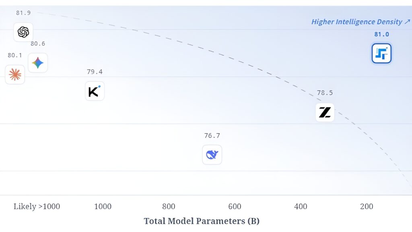Select the Kimi K logo icon
Screen dimensions: 412x232
tap(95, 91)
